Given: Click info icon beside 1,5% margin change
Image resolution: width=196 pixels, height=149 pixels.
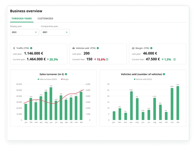Looking at the screenshot, I should (174, 59).
